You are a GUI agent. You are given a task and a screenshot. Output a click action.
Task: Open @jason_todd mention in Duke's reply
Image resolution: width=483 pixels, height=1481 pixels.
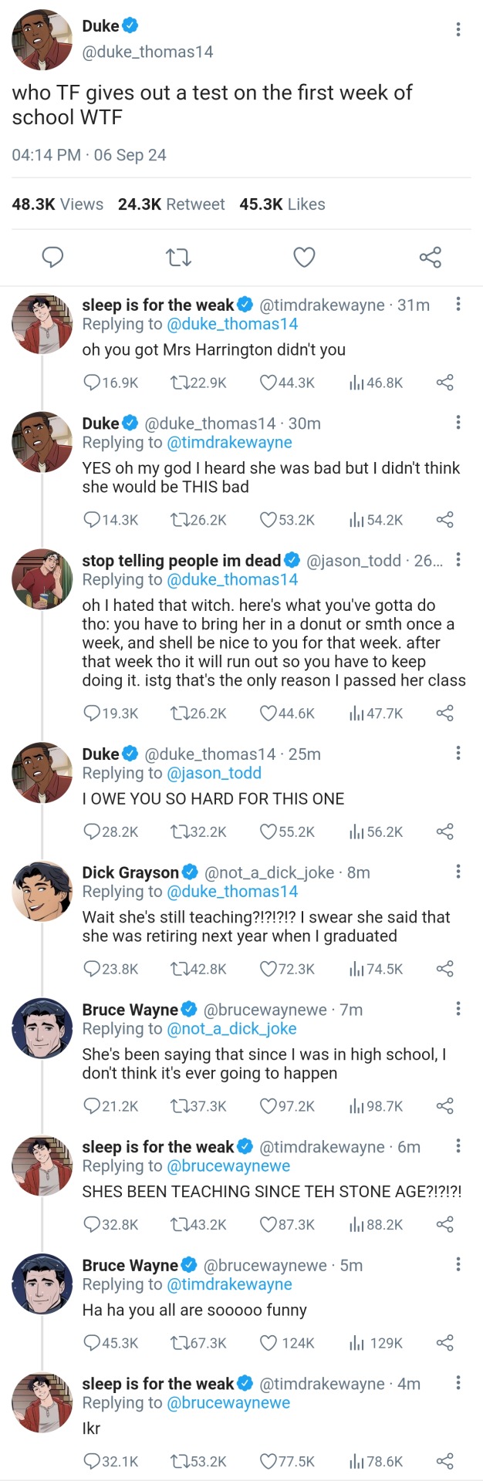point(214,773)
